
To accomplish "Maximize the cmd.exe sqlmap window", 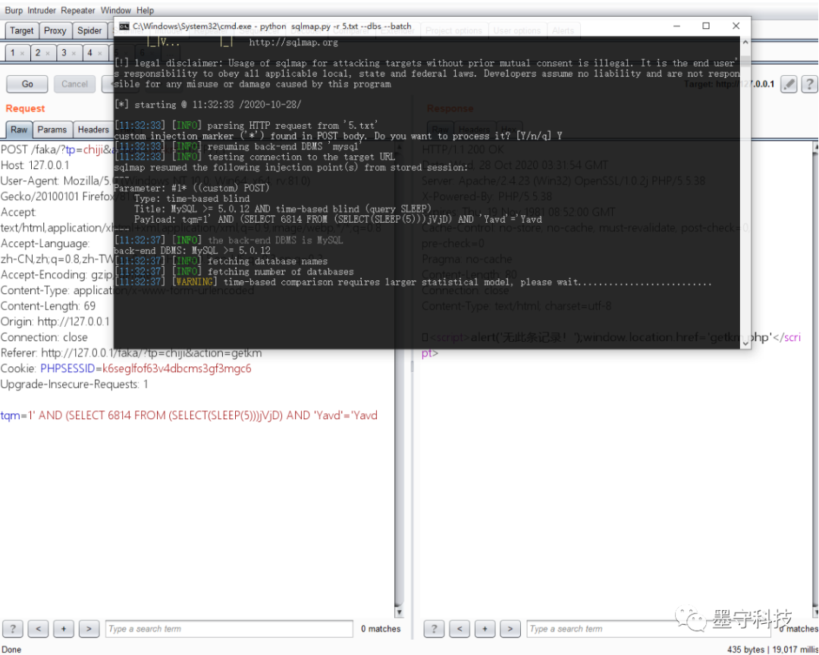I will (x=706, y=26).
